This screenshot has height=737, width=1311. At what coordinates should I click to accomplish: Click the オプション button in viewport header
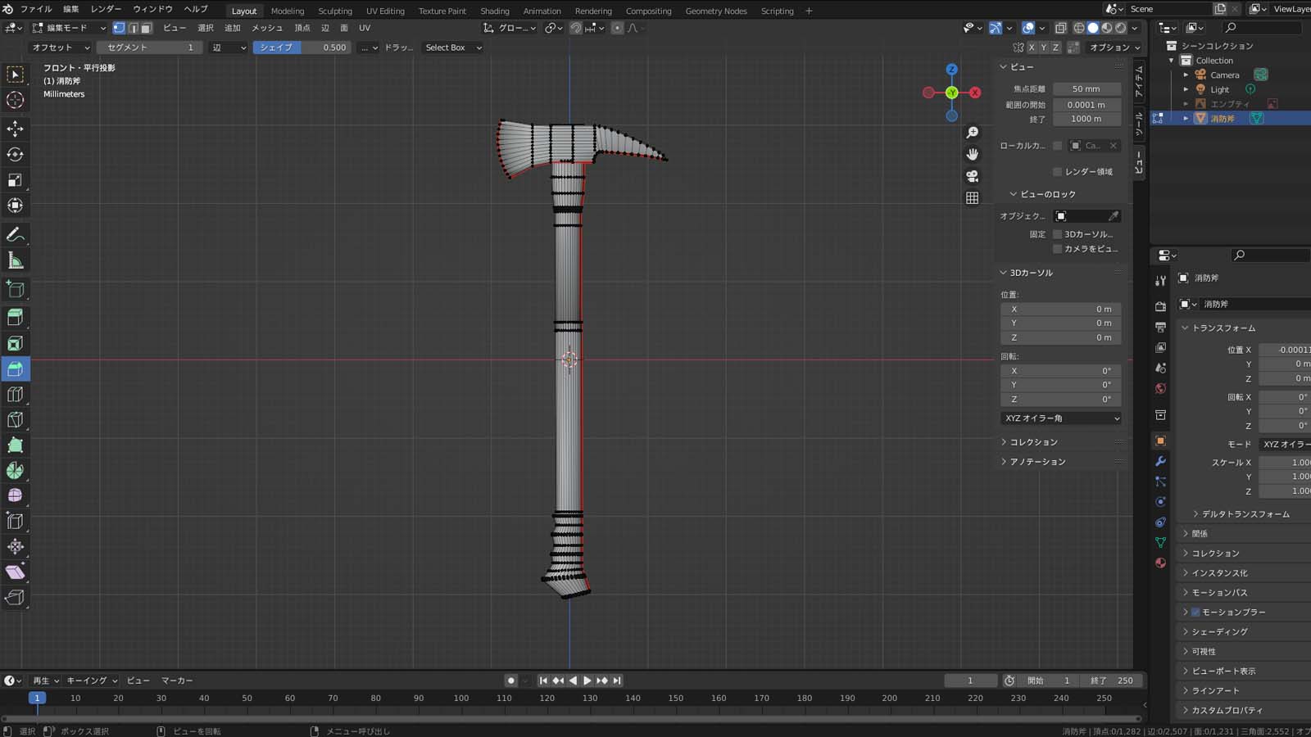tap(1114, 47)
